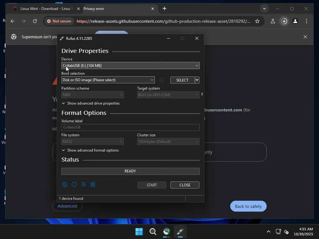Dismiss the Supermium infobar
The width and height of the screenshot is (319, 239).
(x=305, y=37)
